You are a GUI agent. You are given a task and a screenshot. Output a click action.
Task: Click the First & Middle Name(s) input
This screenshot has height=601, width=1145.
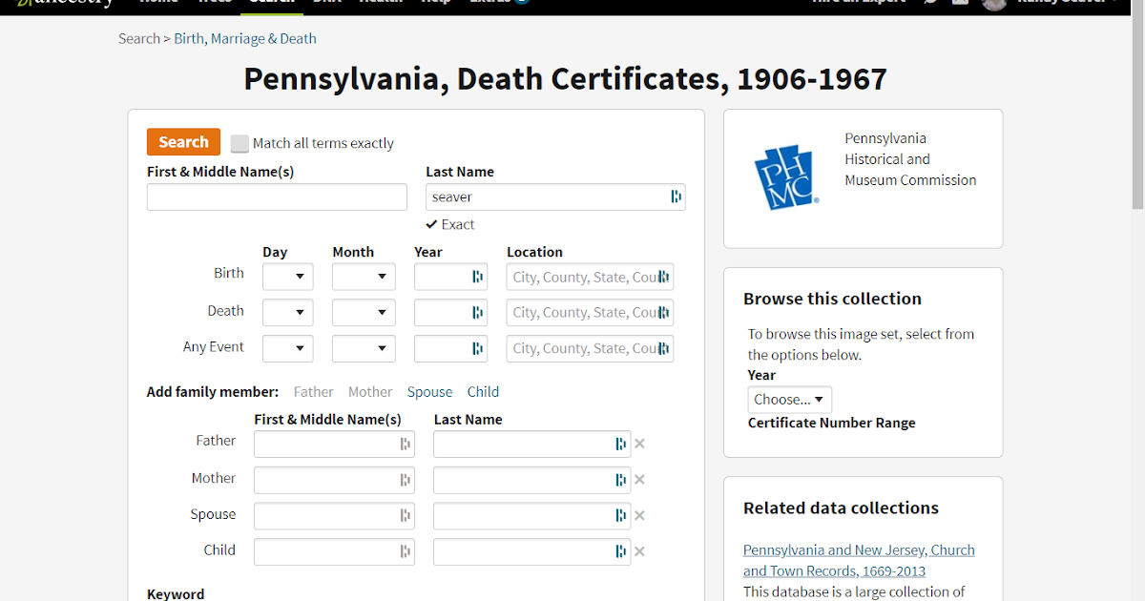277,197
